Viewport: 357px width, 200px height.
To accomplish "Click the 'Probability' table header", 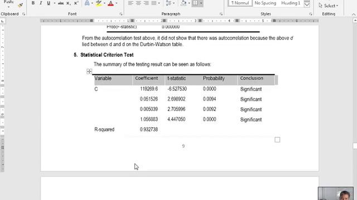I will [x=214, y=78].
